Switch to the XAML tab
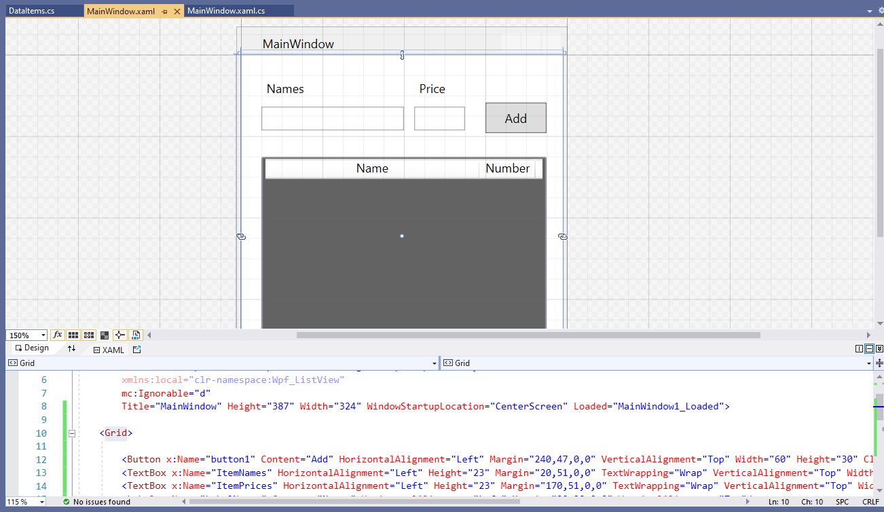The width and height of the screenshot is (884, 512). click(109, 350)
